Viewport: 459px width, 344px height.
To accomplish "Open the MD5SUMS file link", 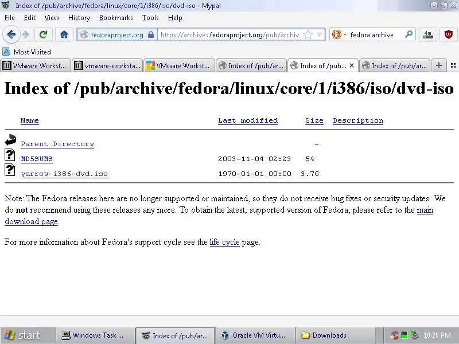I will pyautogui.click(x=37, y=159).
